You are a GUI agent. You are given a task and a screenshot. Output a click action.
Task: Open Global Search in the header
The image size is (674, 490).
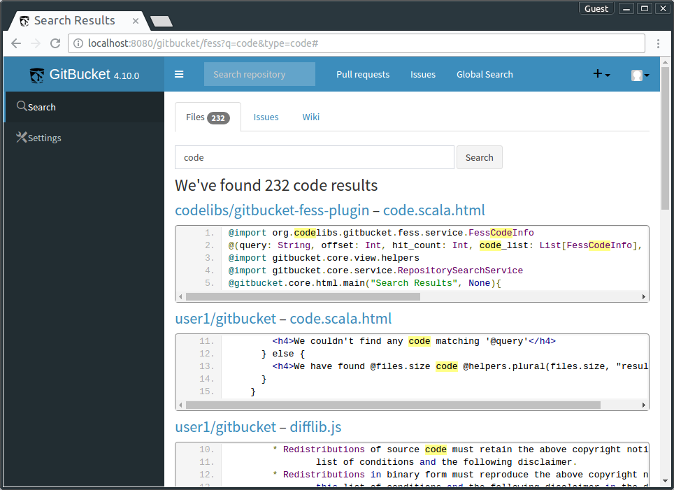pyautogui.click(x=485, y=74)
